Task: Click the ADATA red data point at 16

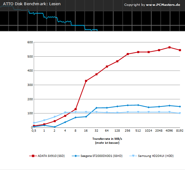Action: pyautogui.click(x=86, y=81)
